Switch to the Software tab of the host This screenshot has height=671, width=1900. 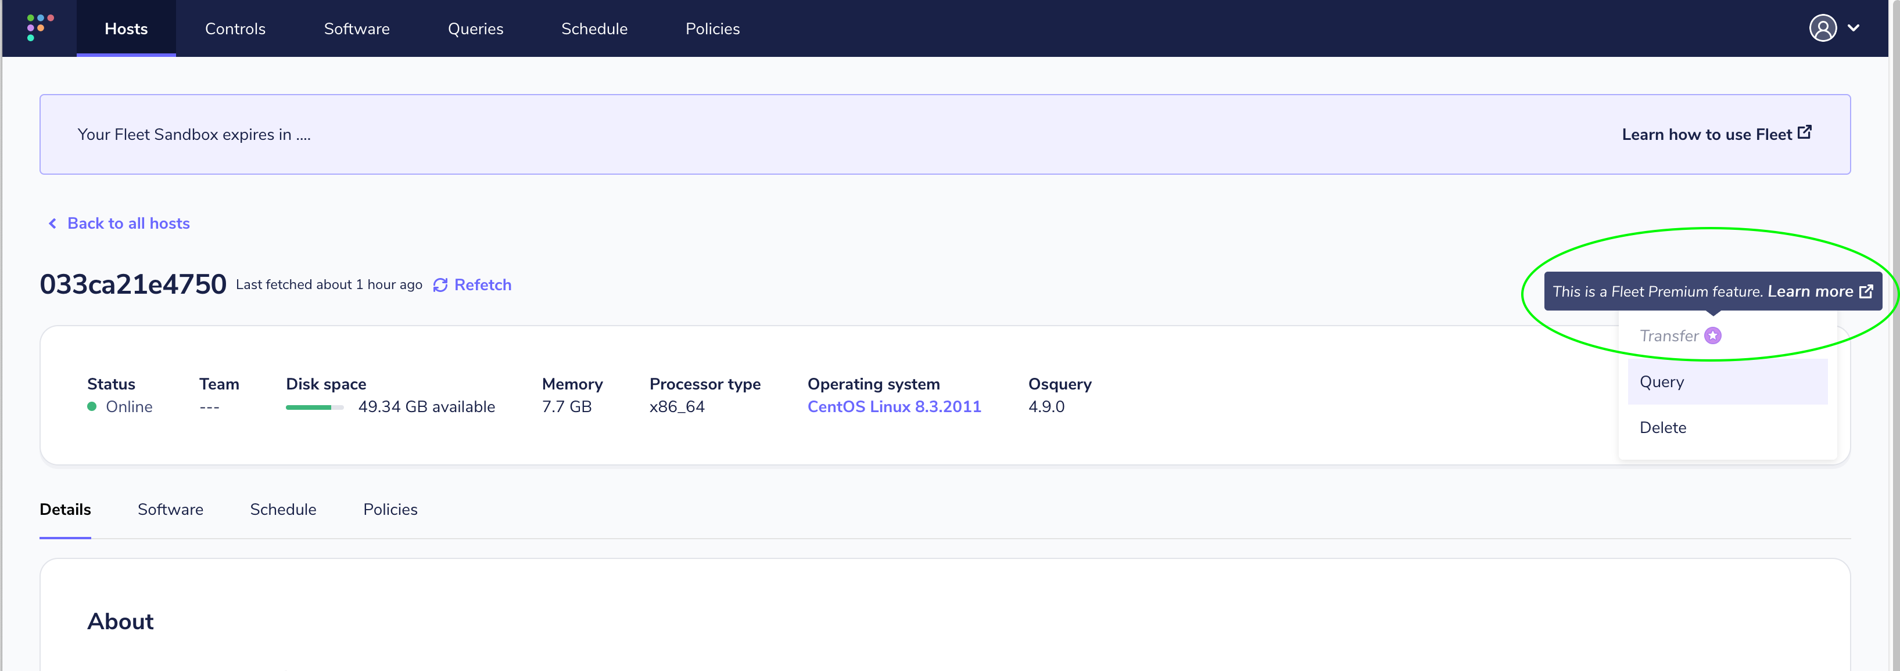coord(170,509)
